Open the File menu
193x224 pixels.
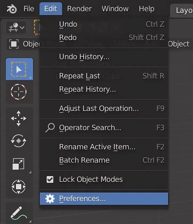click(x=29, y=9)
